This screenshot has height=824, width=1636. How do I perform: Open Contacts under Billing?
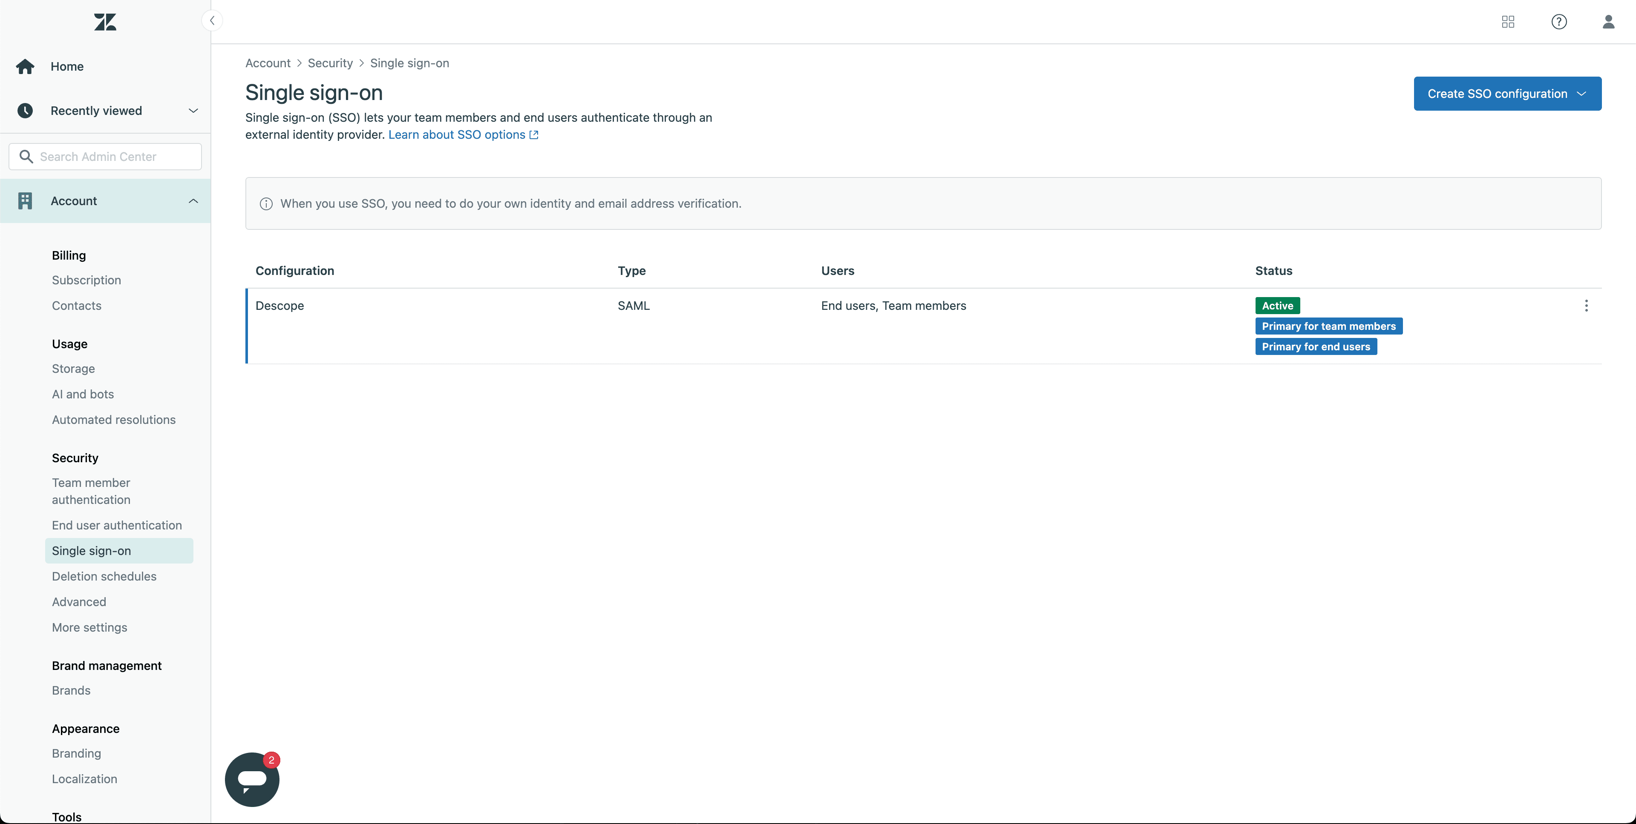(x=77, y=305)
